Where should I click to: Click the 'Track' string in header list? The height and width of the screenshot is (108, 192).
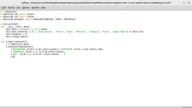(x=105, y=32)
